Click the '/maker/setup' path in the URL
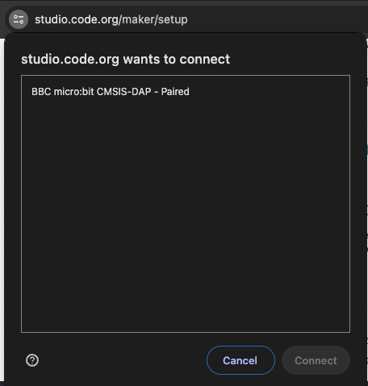 click(x=153, y=19)
